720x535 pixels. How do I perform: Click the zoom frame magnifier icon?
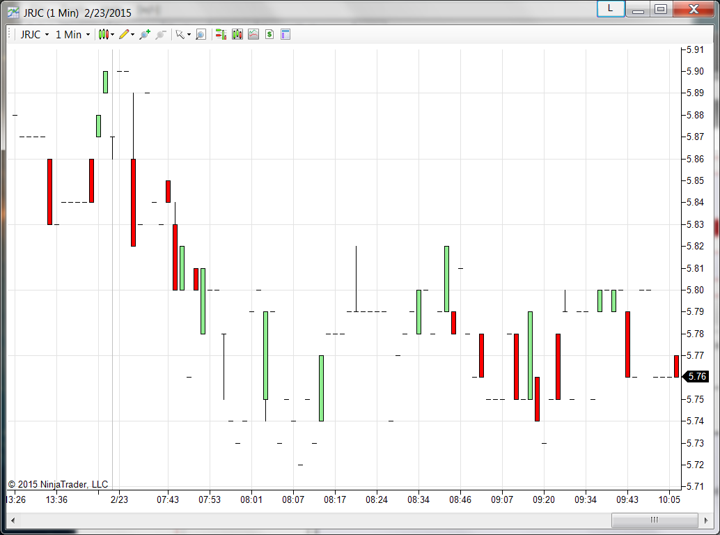(201, 34)
